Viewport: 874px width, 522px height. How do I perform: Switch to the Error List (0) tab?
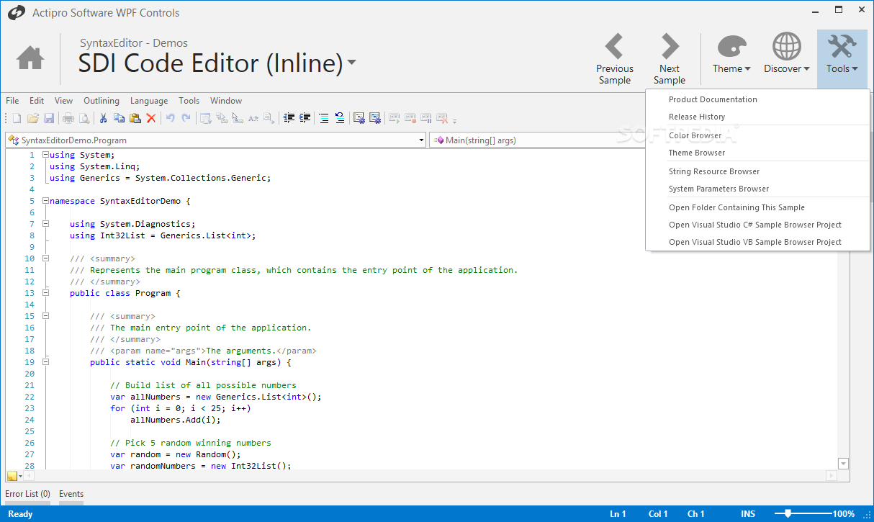click(x=27, y=494)
